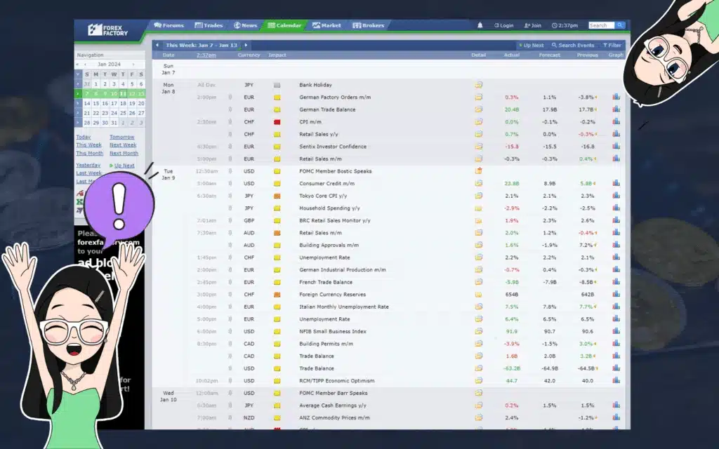Click the Next Week link
719x449 pixels.
point(123,145)
